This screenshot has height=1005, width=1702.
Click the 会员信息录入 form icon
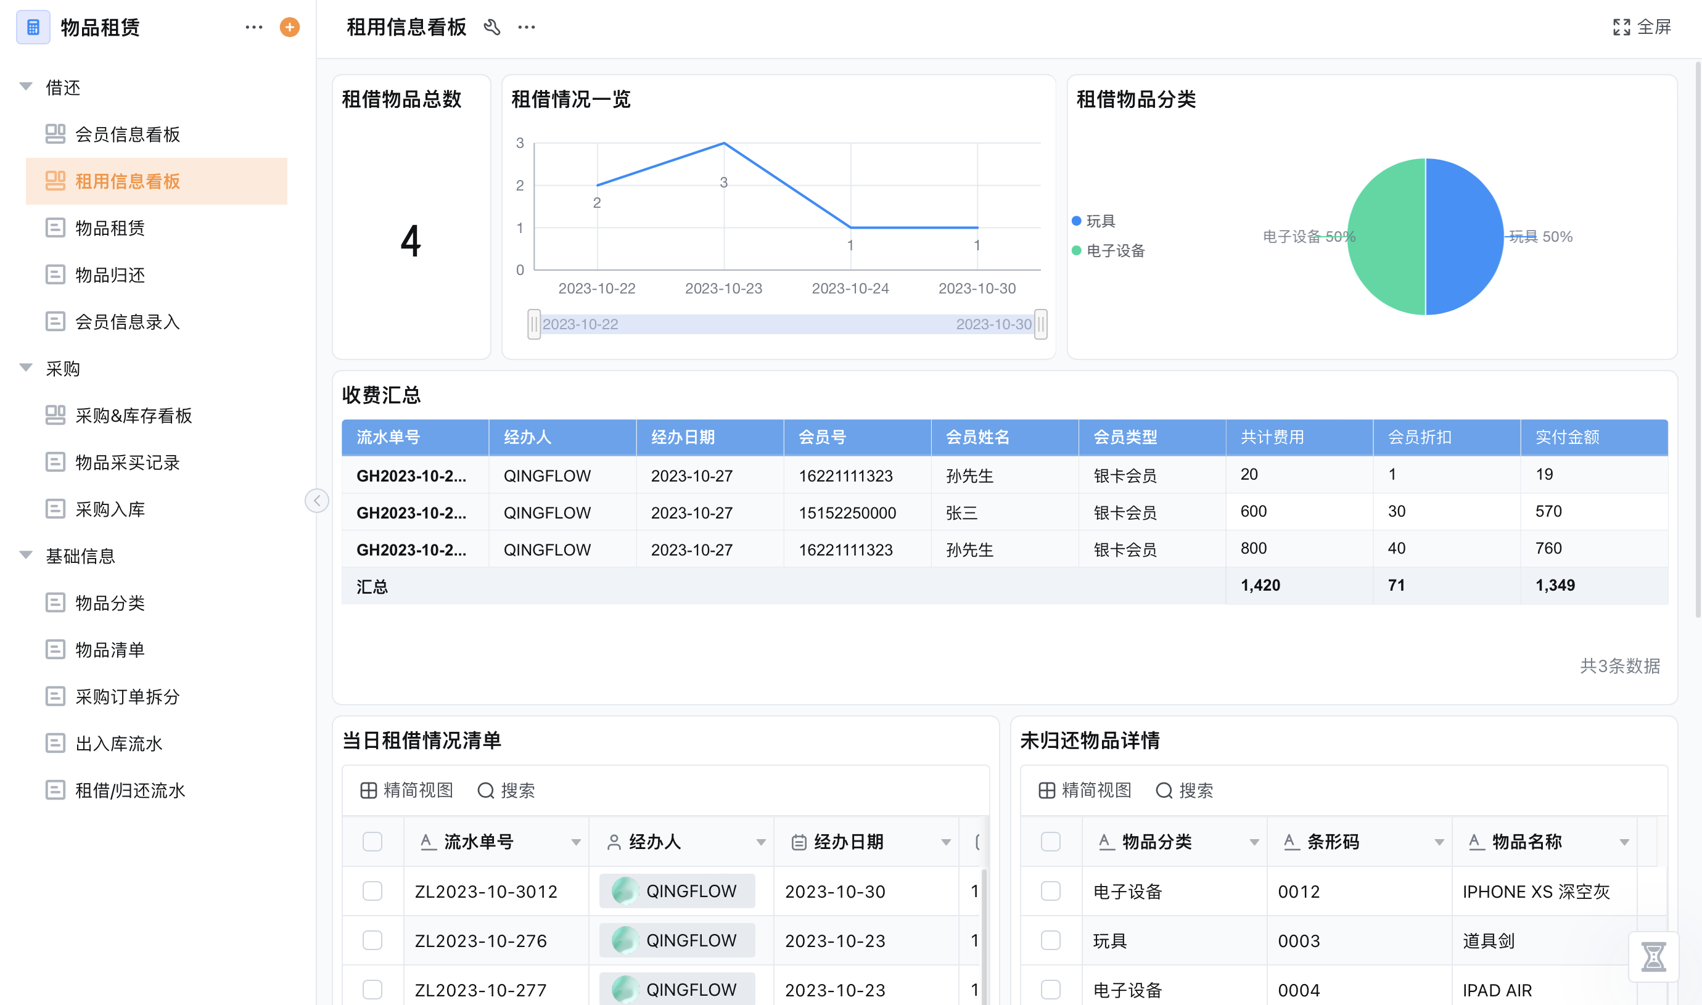[55, 321]
